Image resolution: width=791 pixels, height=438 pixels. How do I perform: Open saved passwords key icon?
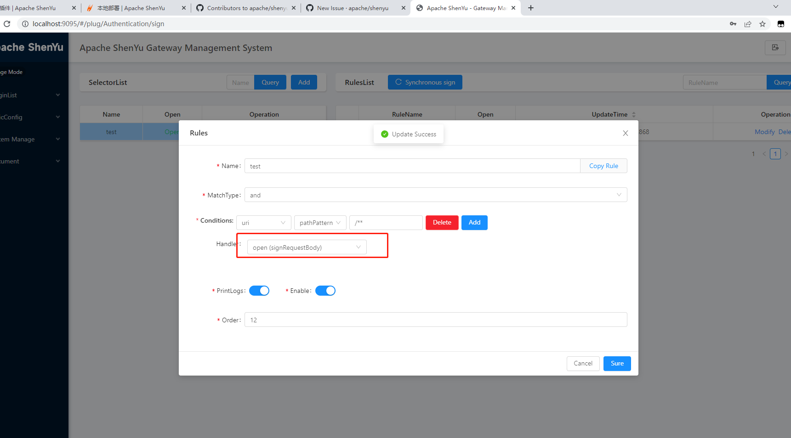pyautogui.click(x=733, y=24)
